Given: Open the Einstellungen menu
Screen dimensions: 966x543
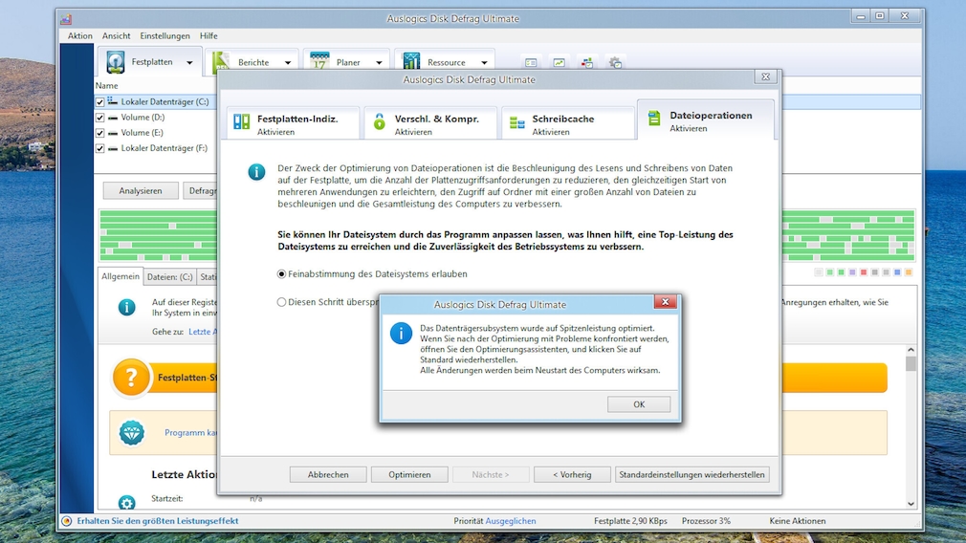Looking at the screenshot, I should point(165,35).
